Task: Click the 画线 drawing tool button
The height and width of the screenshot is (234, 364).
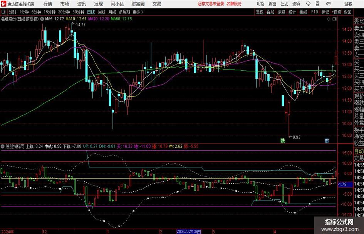Action: coord(303,12)
